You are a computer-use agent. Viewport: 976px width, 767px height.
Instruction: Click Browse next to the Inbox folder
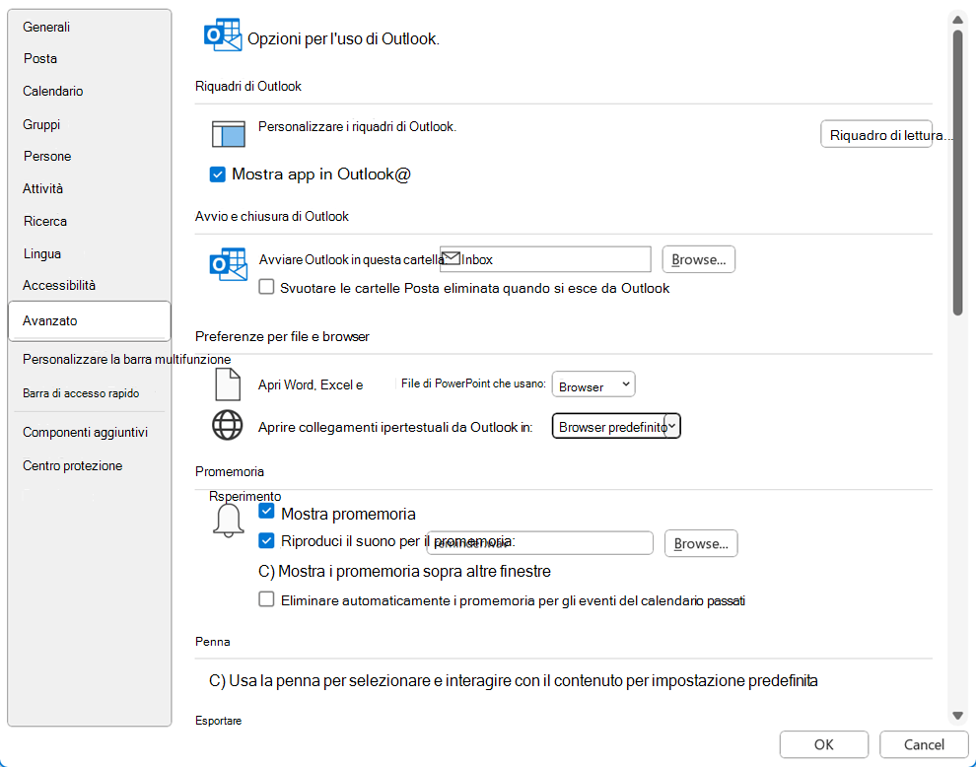coord(698,259)
